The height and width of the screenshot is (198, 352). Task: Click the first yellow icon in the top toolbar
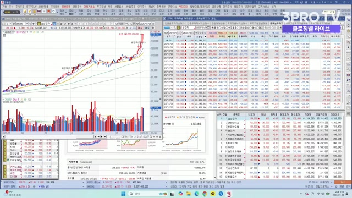point(25,12)
